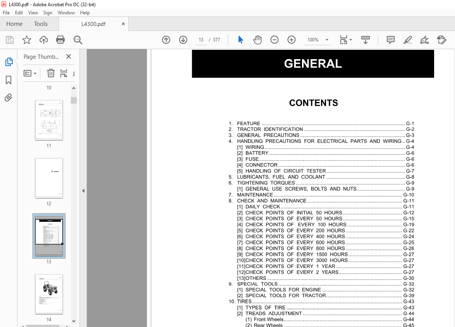Click the FEATURE contents entry
The width and height of the screenshot is (455, 327).
coord(321,123)
